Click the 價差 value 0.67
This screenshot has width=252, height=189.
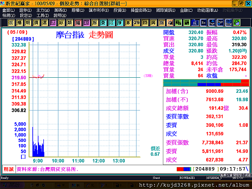155,154
